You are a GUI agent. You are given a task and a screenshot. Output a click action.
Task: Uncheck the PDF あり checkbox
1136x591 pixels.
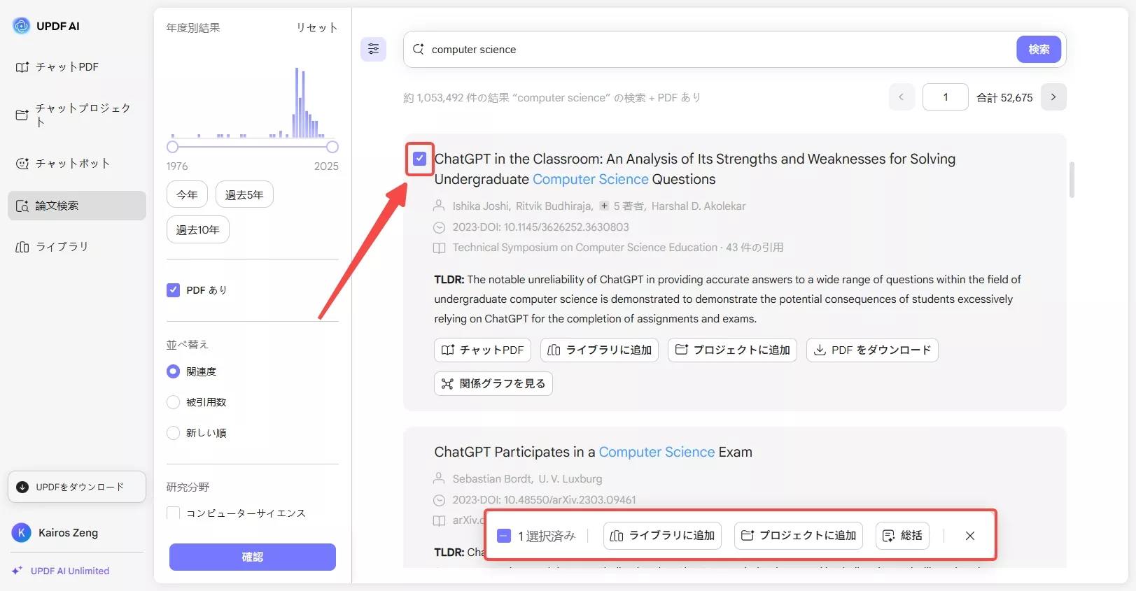click(173, 290)
